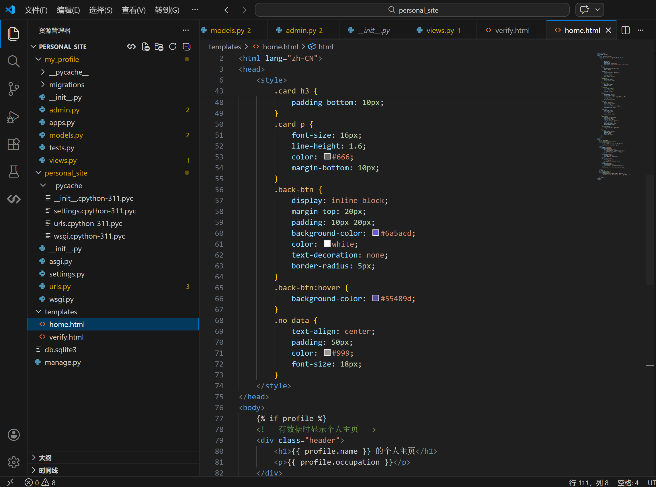Open the 查看(V) menu

134,10
